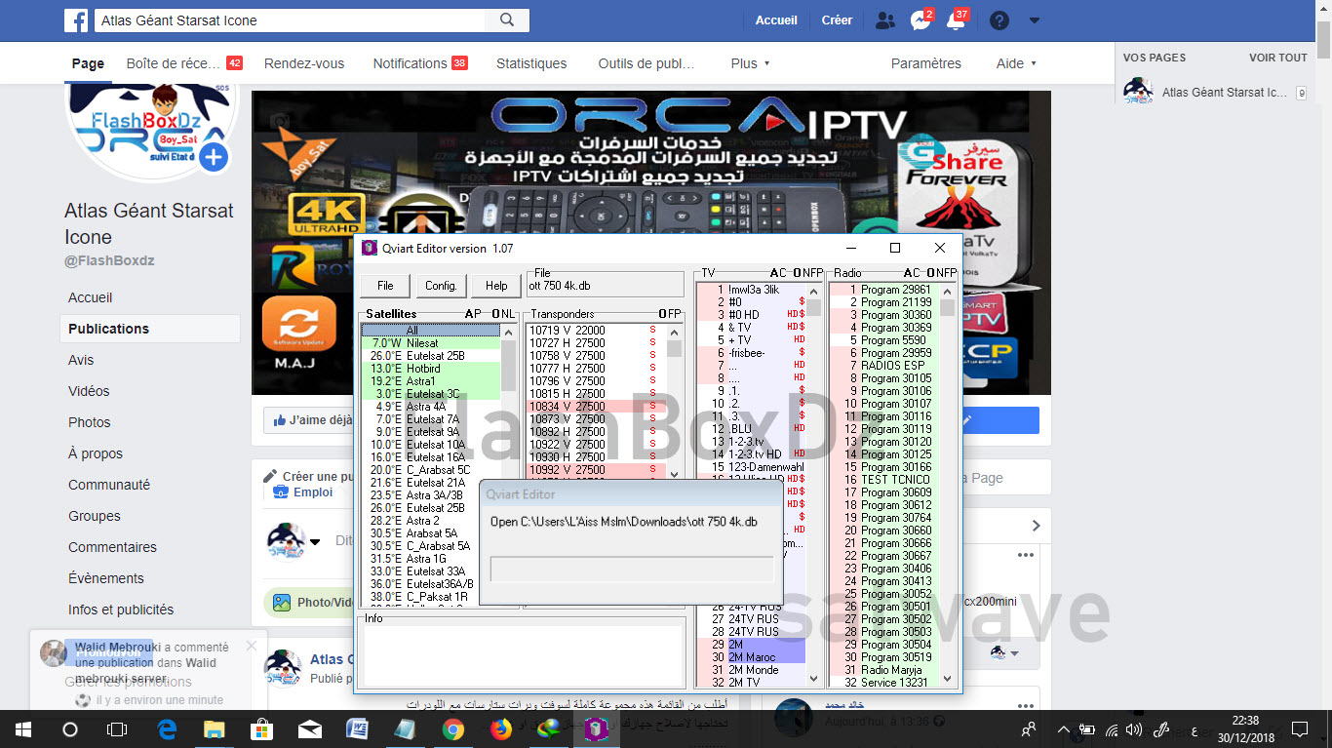Open Microsoft Store from the taskbar

pos(261,728)
